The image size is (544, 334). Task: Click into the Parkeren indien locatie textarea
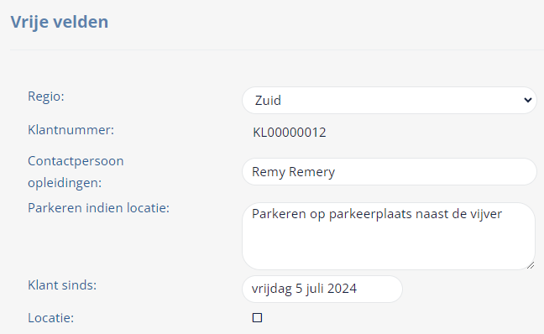(389, 236)
